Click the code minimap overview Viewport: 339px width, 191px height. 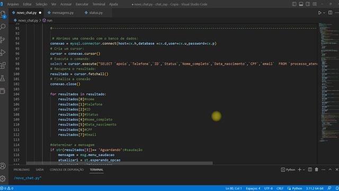pyautogui.click(x=328, y=82)
